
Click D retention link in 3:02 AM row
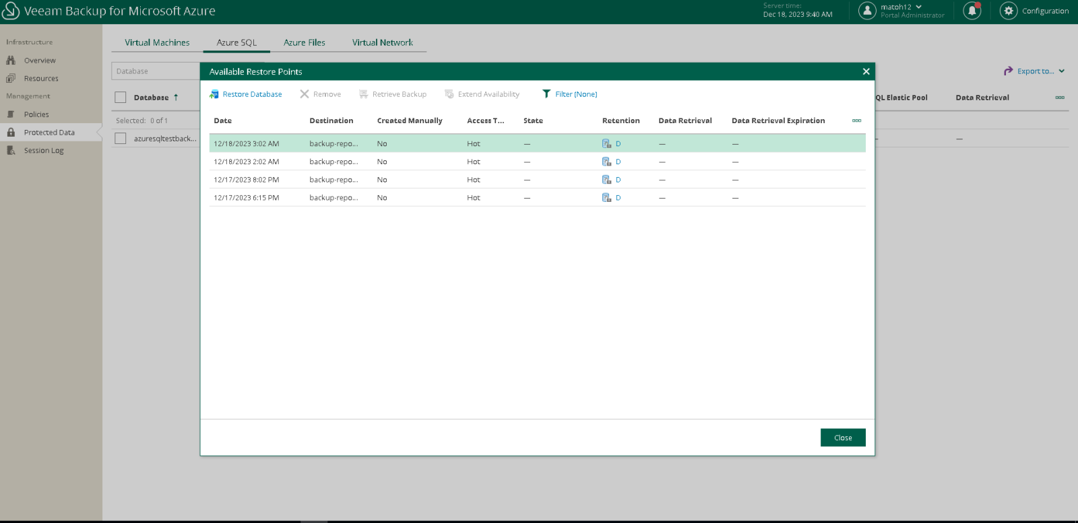click(x=618, y=143)
